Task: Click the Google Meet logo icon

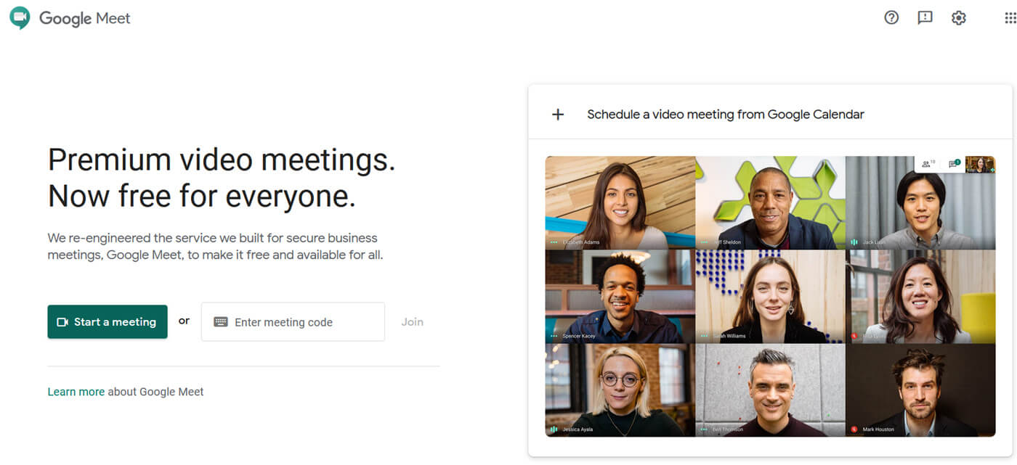Action: pyautogui.click(x=20, y=18)
